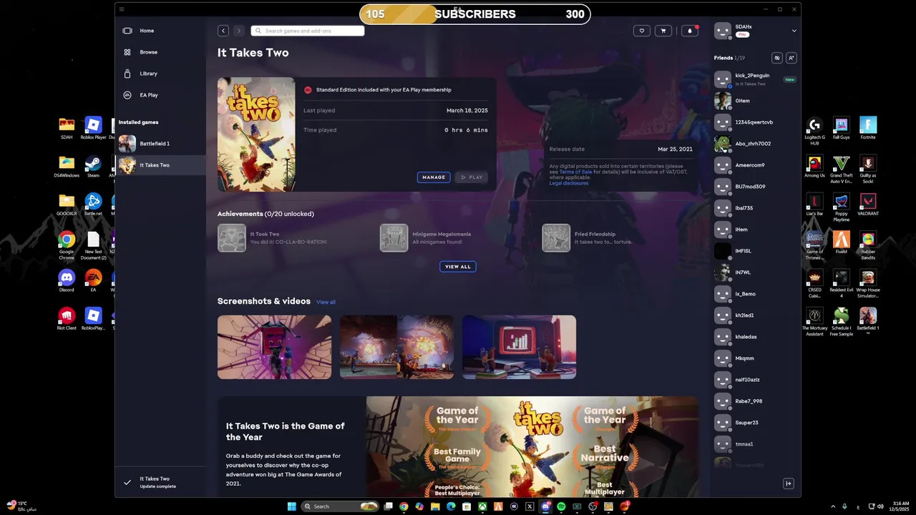Click VIEW ALL achievements button

[458, 267]
